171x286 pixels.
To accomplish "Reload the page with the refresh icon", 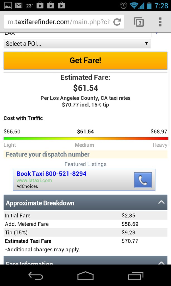I will (117, 22).
